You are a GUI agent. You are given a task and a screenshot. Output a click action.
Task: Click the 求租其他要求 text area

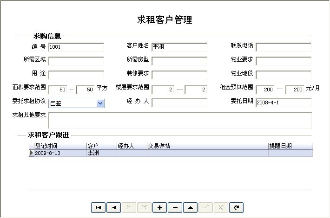pos(180,120)
